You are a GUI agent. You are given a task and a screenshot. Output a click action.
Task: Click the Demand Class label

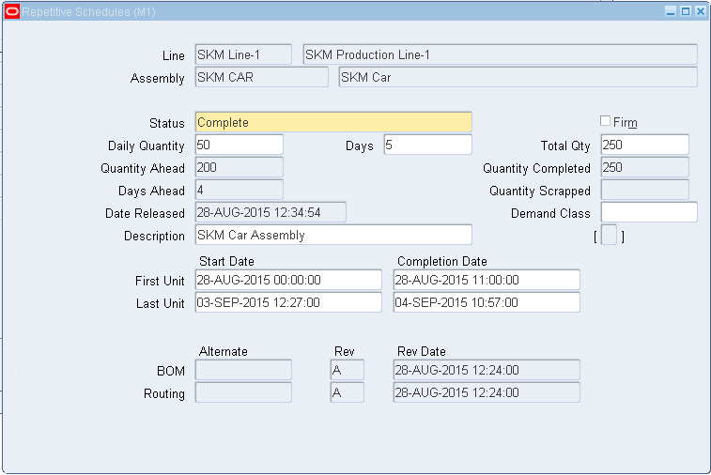tap(550, 213)
